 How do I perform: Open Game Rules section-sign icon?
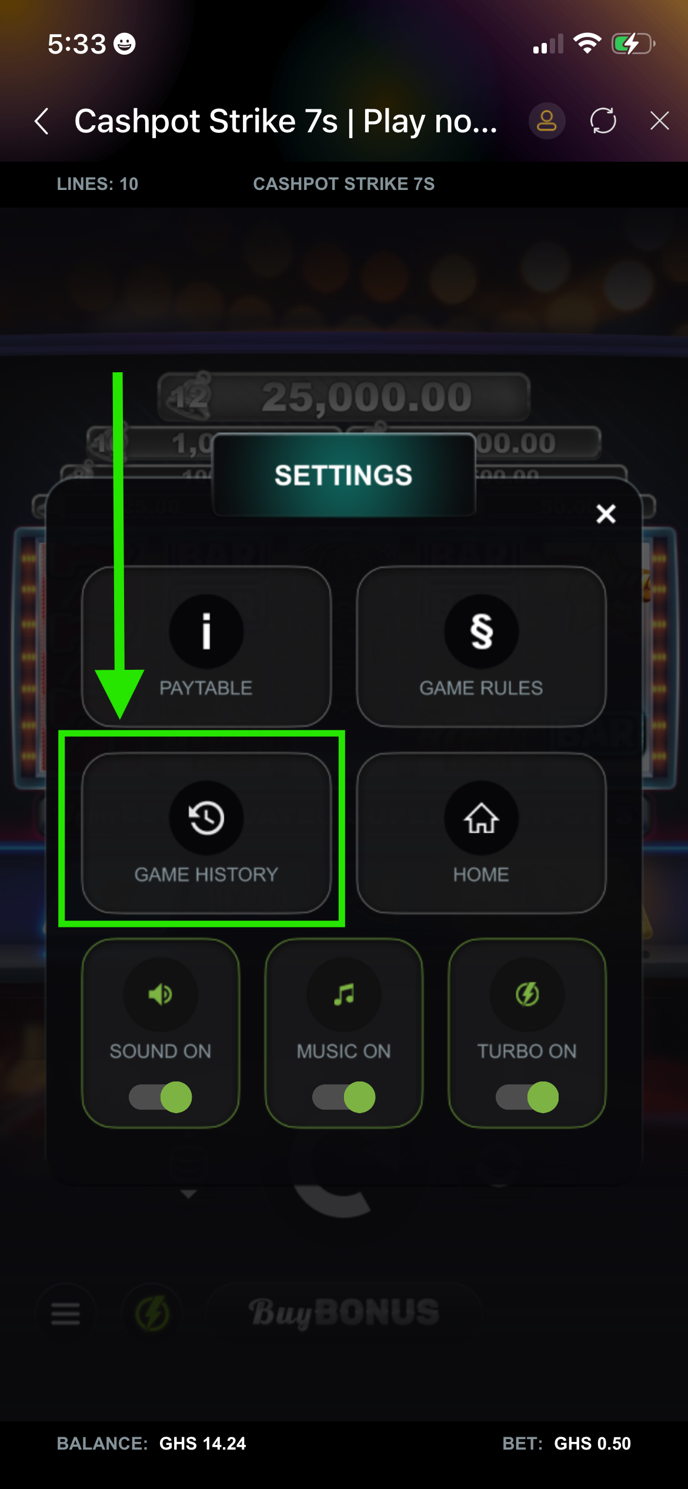(x=482, y=632)
